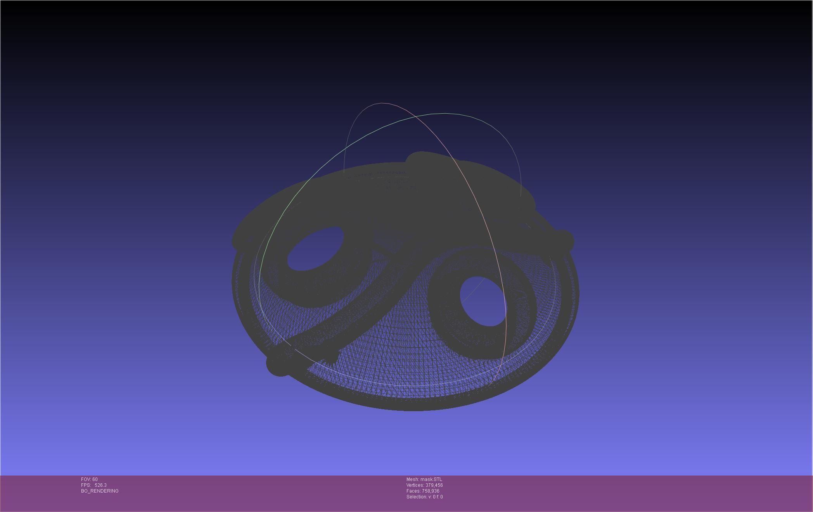
Task: Click the left eye hole of mask
Action: [x=315, y=249]
